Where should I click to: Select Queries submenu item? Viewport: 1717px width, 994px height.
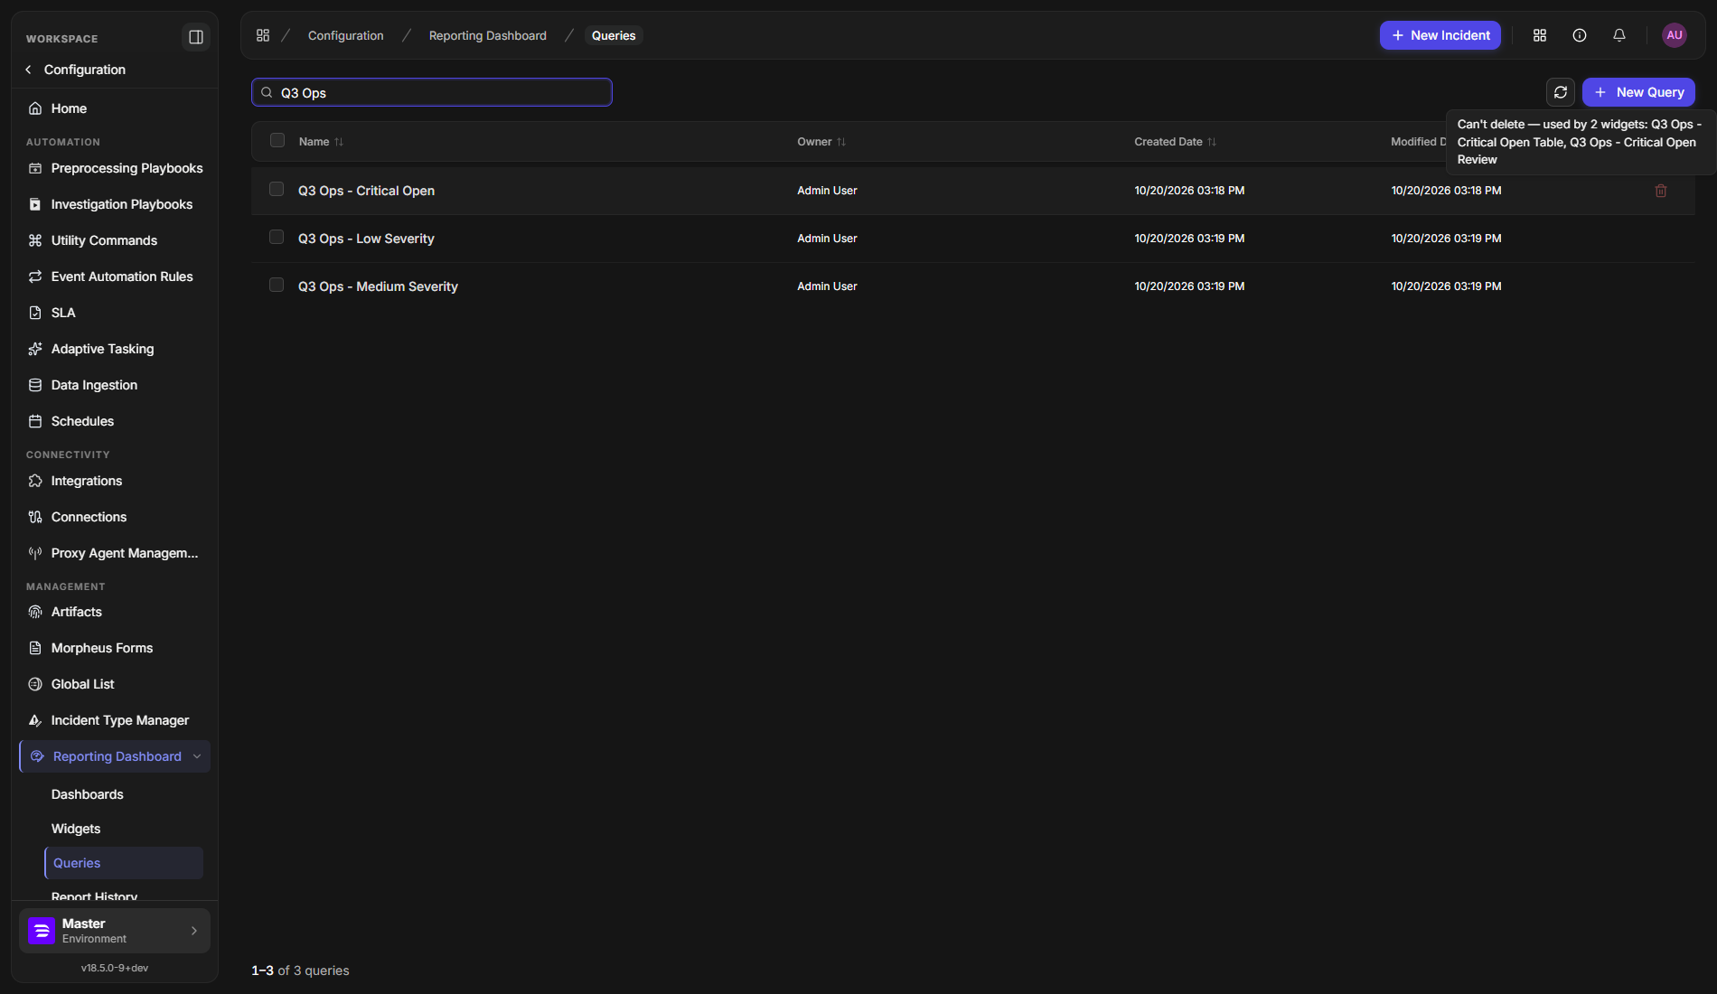click(124, 863)
